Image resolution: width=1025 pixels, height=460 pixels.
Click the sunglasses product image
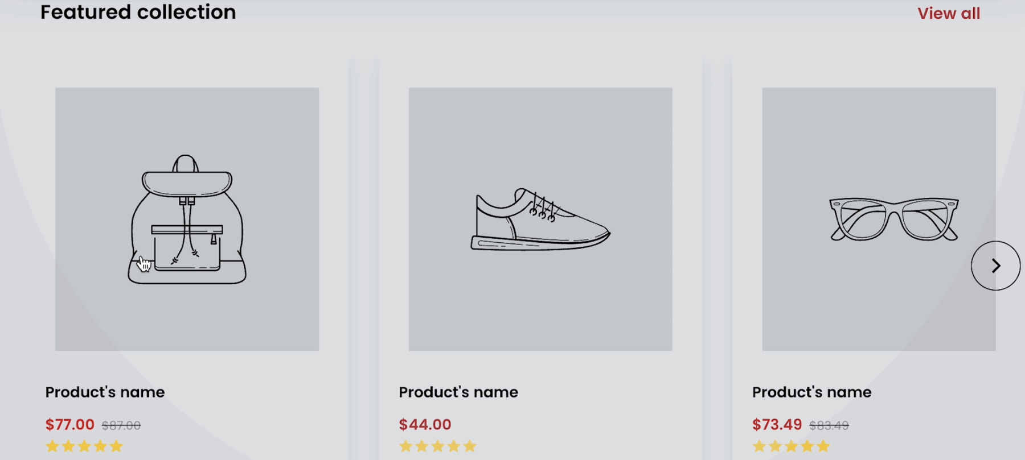pos(893,219)
